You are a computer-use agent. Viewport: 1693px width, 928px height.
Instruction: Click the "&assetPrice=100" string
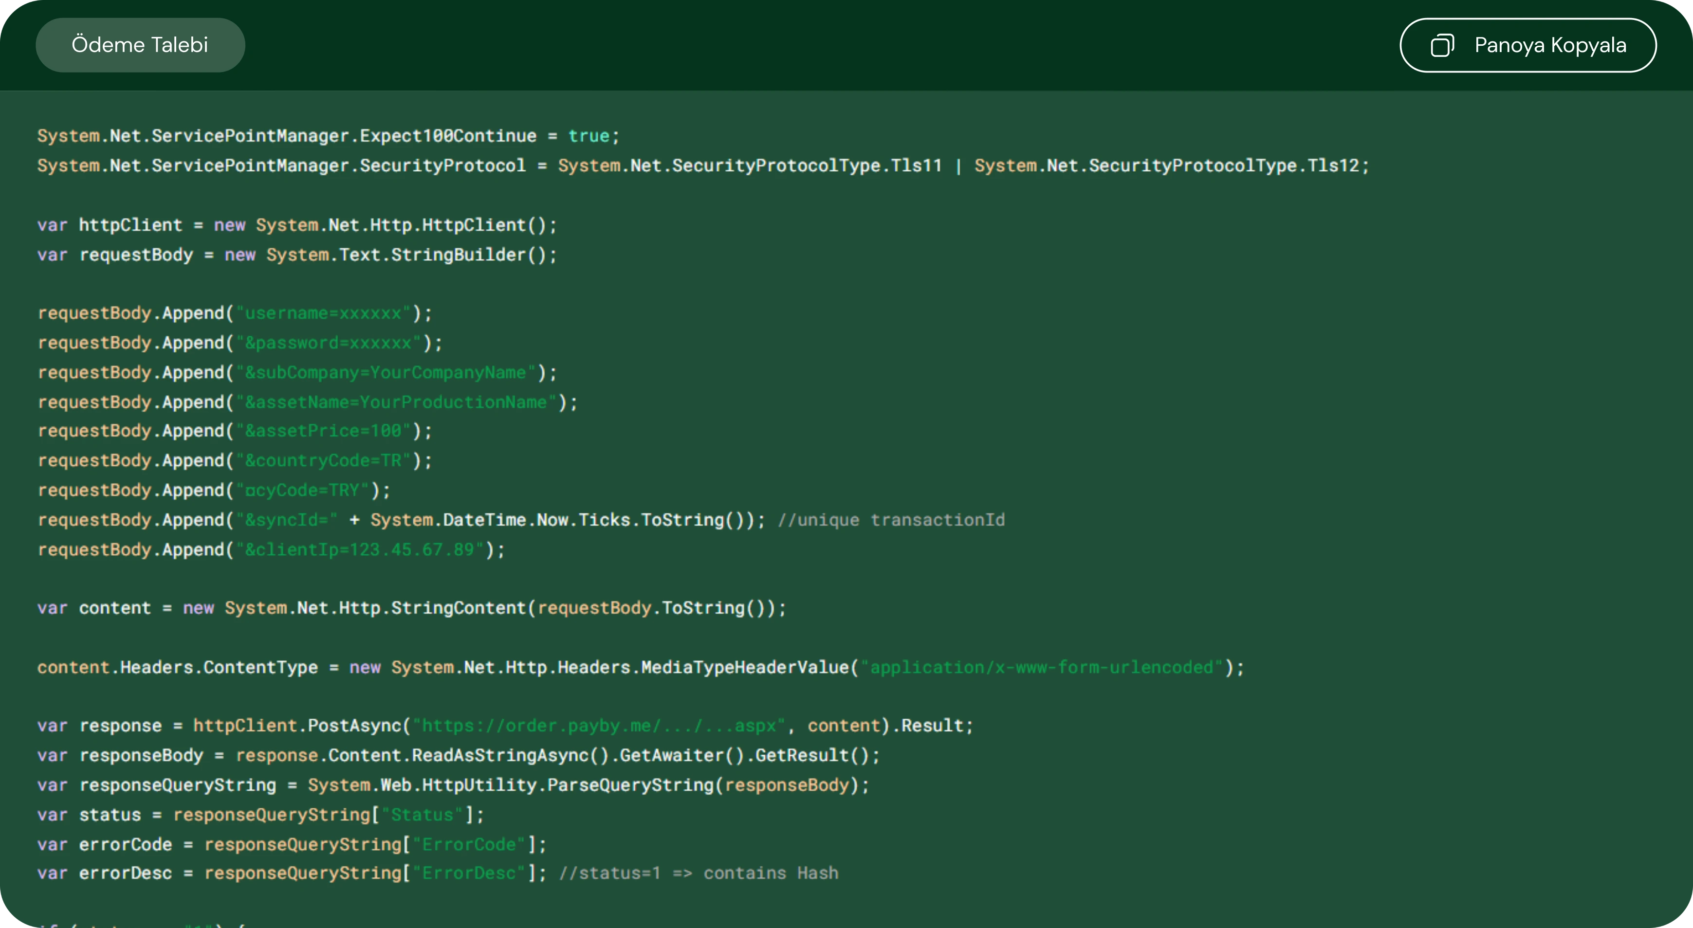[x=323, y=431]
